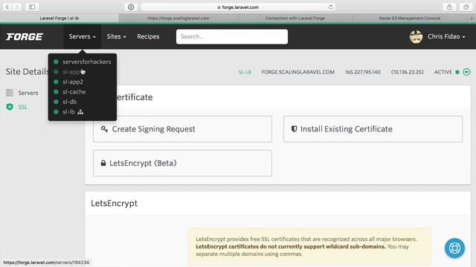Click Install Existing Certificate
476x267 pixels.
(373, 129)
